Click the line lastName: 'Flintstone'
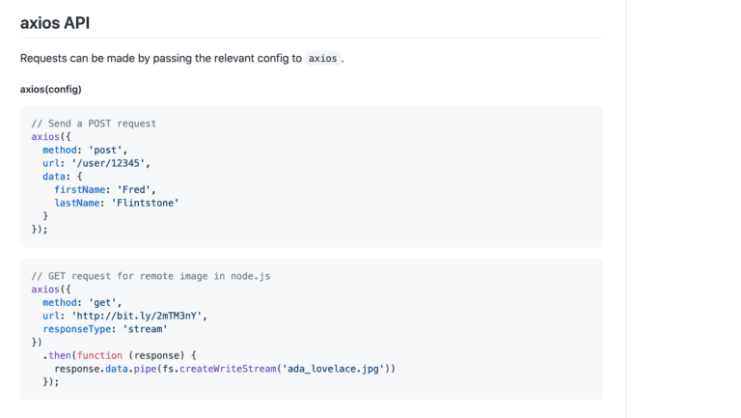The image size is (741, 418). [x=117, y=203]
